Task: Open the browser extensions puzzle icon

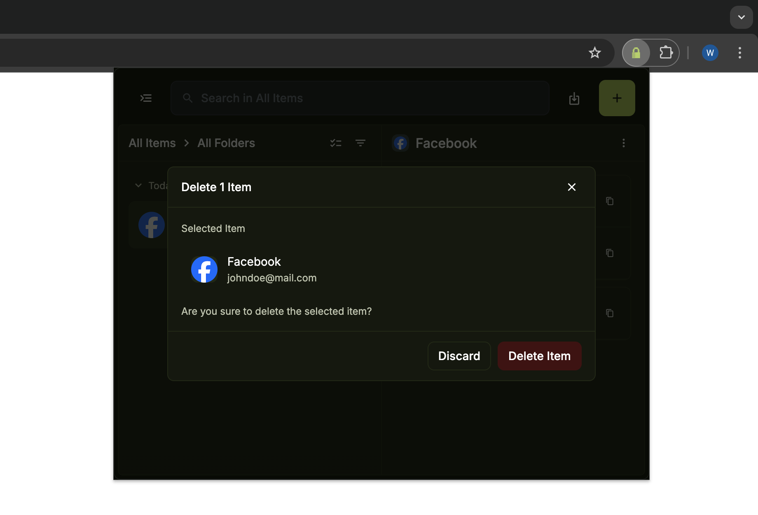Action: (x=666, y=53)
